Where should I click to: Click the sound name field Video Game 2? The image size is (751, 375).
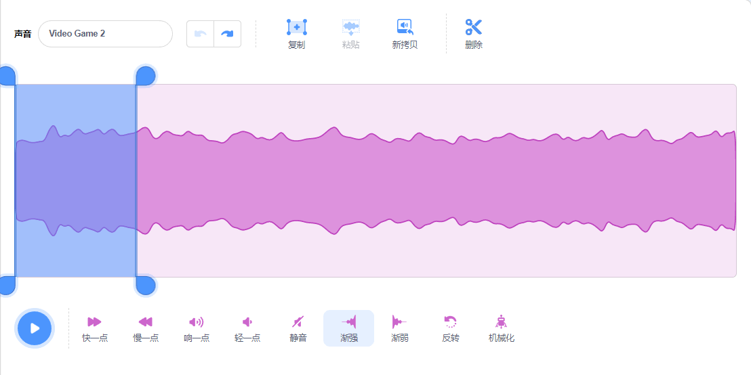pyautogui.click(x=105, y=34)
